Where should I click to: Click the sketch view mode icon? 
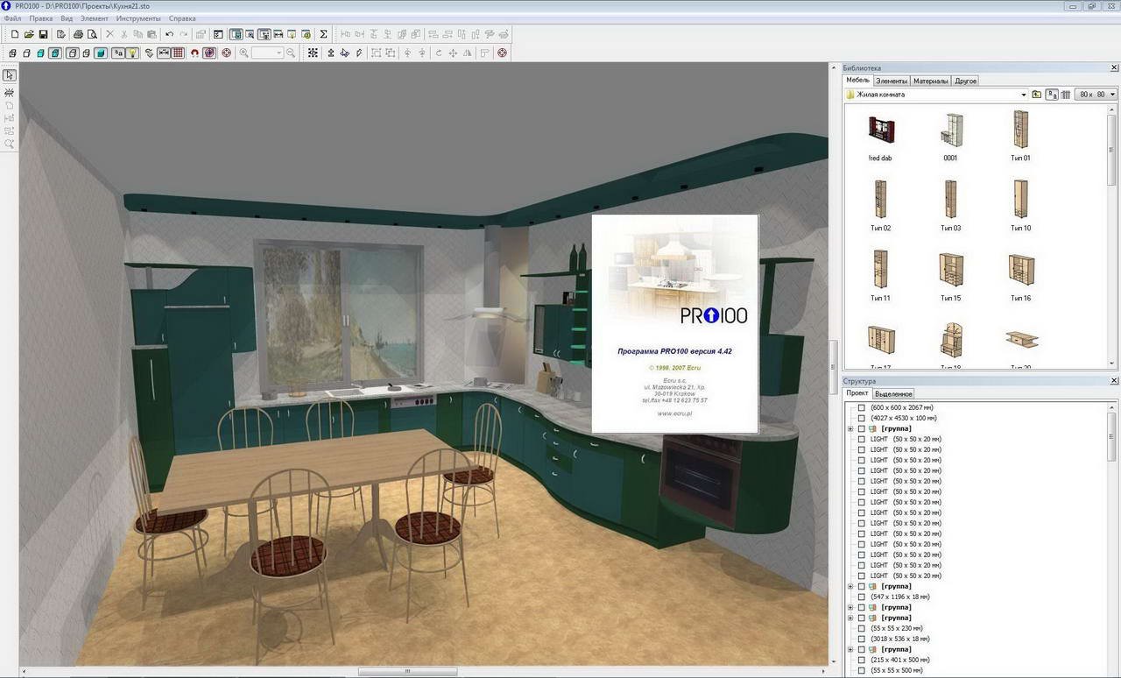coord(26,53)
